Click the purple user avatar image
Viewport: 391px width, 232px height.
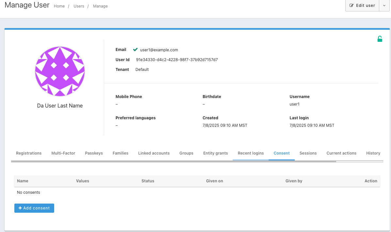(60, 71)
